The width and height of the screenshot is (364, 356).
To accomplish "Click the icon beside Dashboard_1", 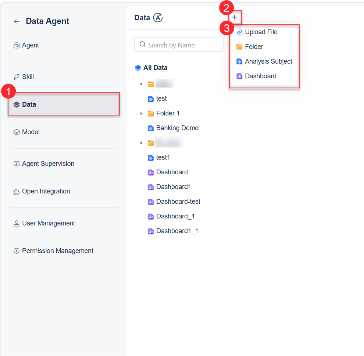I will point(151,217).
